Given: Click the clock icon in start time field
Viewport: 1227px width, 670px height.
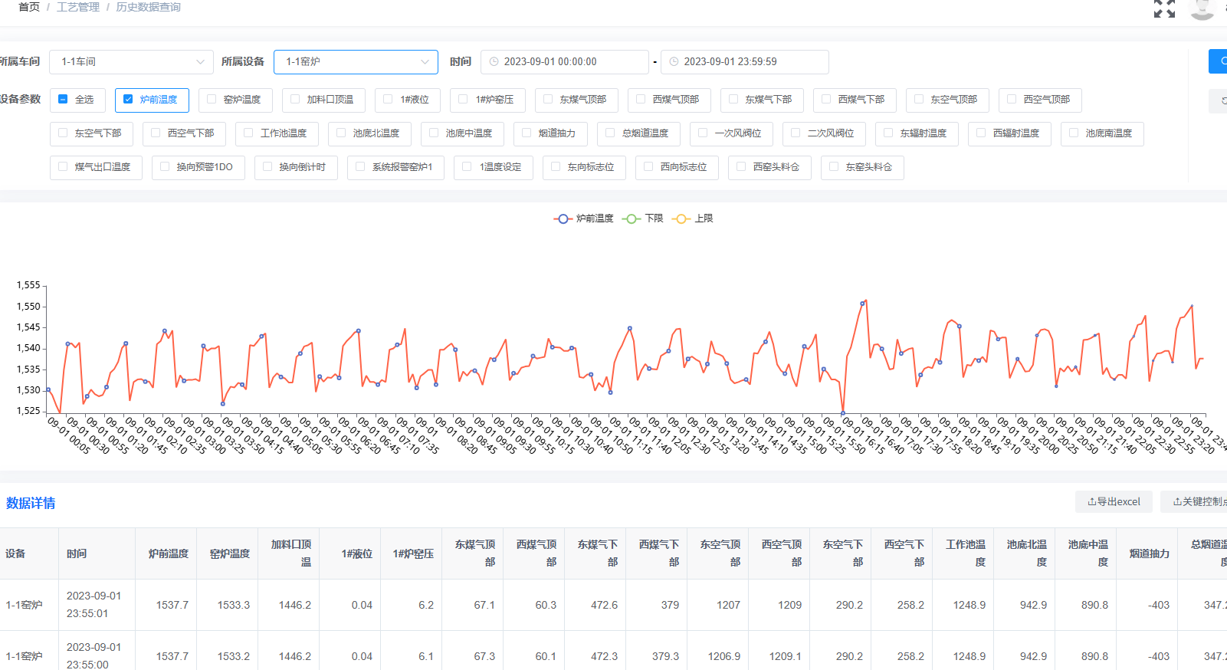Looking at the screenshot, I should (x=494, y=62).
